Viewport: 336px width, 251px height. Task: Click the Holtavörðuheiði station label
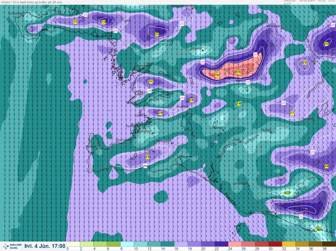[182, 6]
